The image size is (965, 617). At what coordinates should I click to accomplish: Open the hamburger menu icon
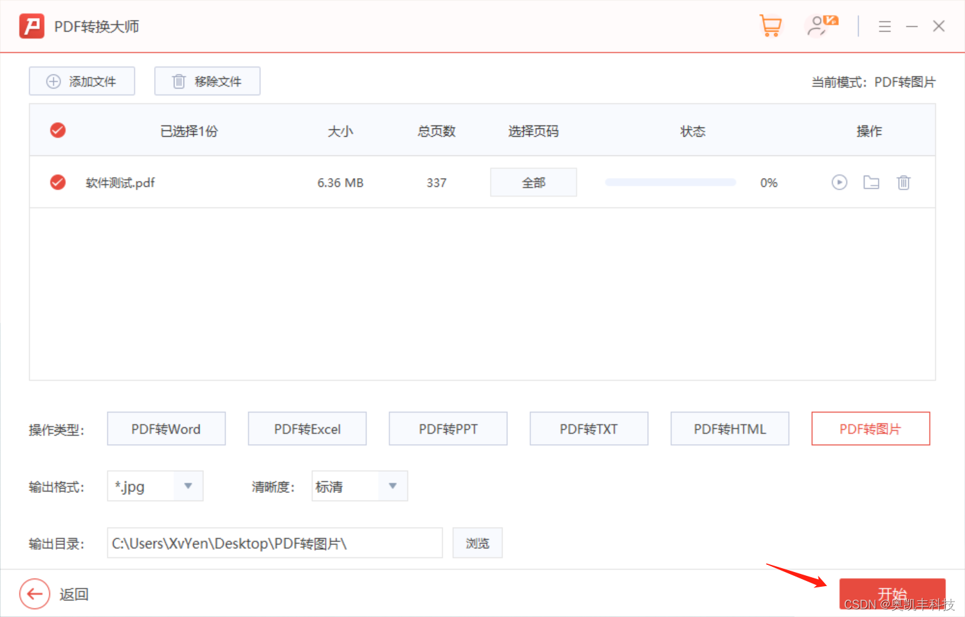tap(885, 26)
